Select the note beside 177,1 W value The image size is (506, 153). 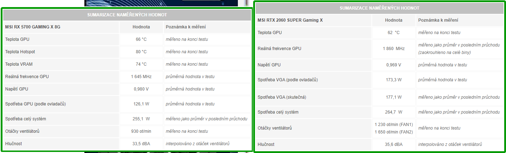459,97
